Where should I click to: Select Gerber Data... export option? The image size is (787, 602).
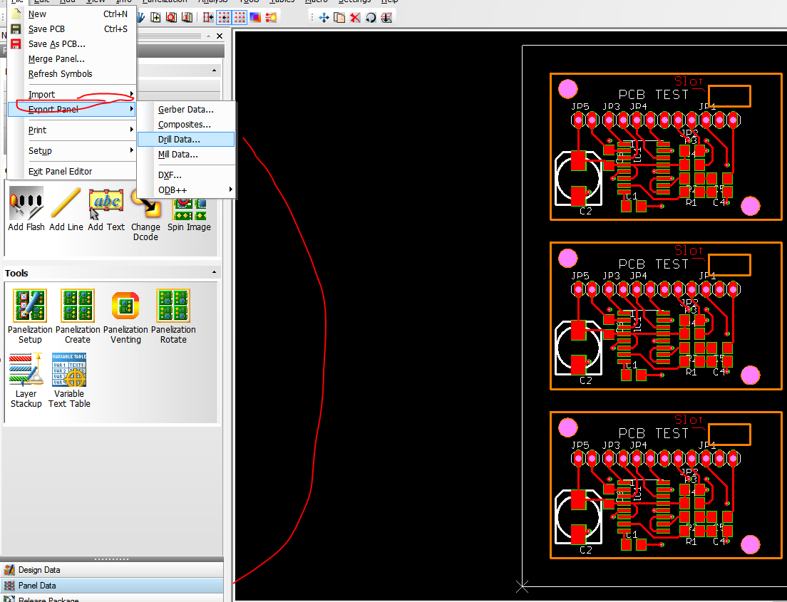pos(186,110)
